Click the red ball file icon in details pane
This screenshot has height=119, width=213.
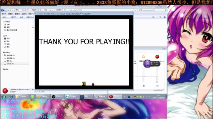point(5,91)
